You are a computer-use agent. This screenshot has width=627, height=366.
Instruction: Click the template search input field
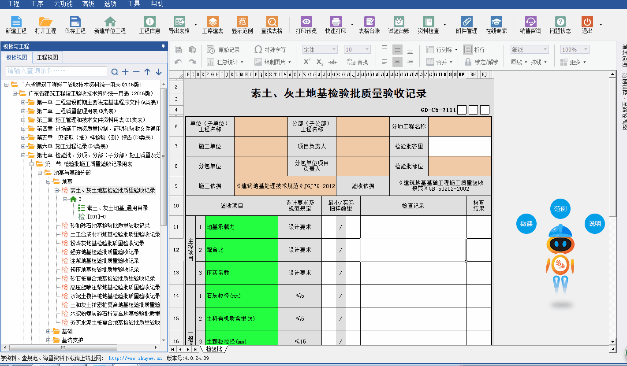click(x=56, y=71)
